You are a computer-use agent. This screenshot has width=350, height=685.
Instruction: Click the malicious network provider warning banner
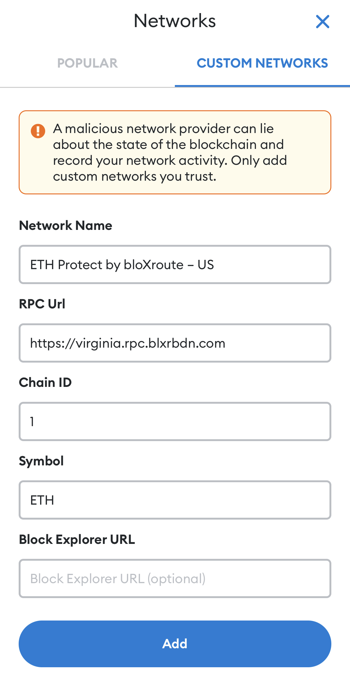(x=175, y=152)
